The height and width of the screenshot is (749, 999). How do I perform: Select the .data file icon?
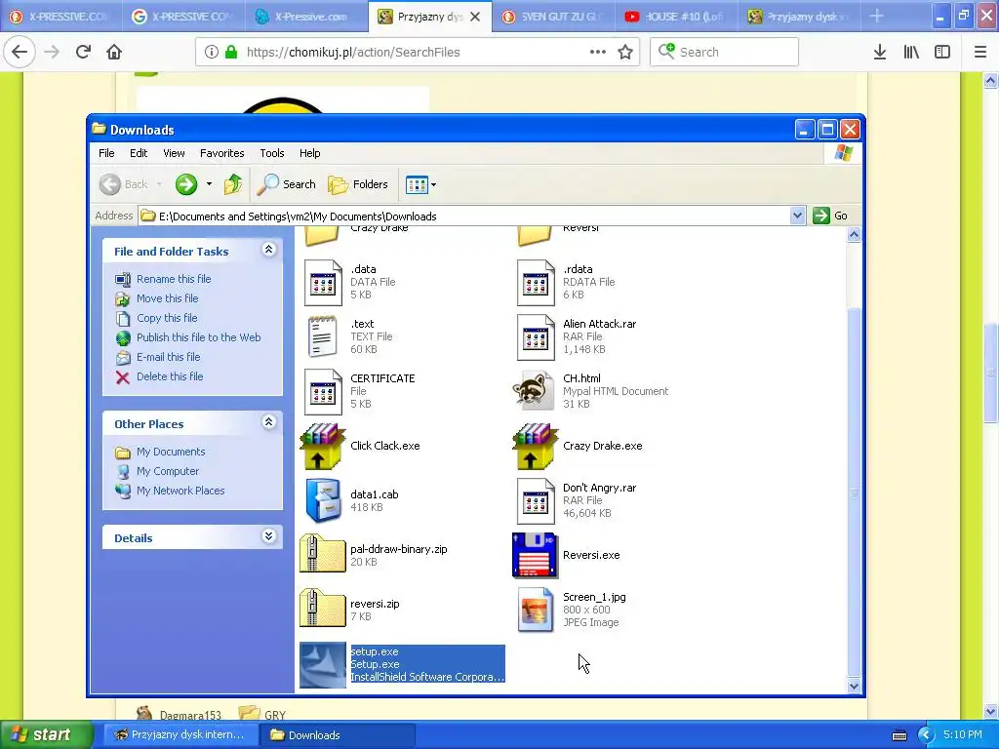point(323,282)
